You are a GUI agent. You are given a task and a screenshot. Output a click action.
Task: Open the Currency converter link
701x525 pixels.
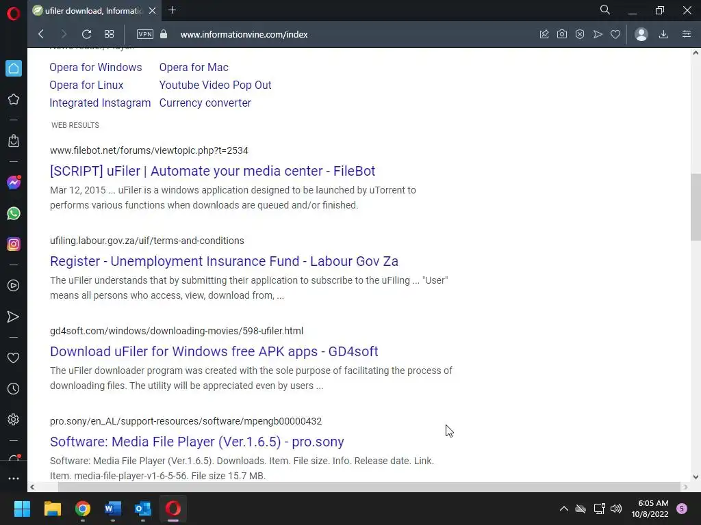(205, 103)
